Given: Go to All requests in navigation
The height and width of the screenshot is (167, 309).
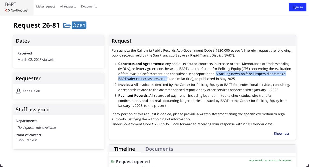Looking at the screenshot, I should (x=68, y=6).
